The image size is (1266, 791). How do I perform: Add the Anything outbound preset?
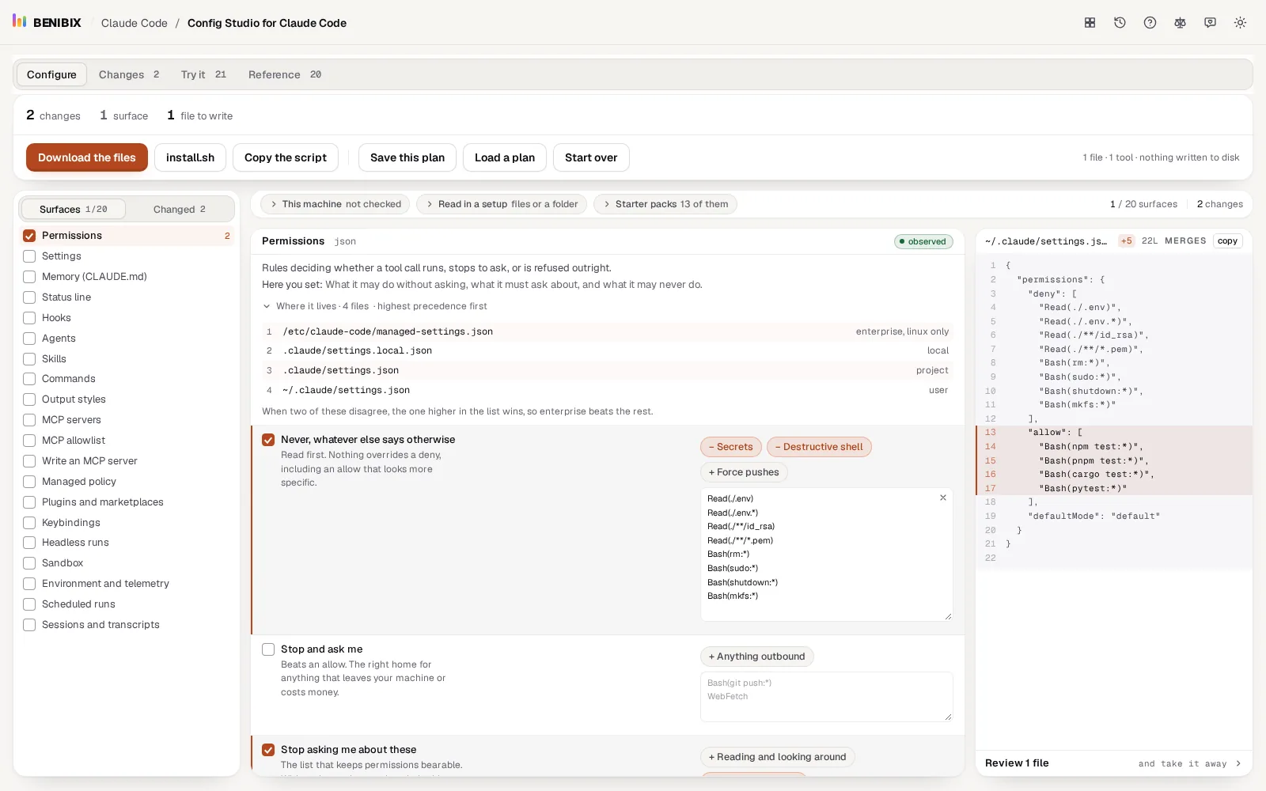coord(757,657)
